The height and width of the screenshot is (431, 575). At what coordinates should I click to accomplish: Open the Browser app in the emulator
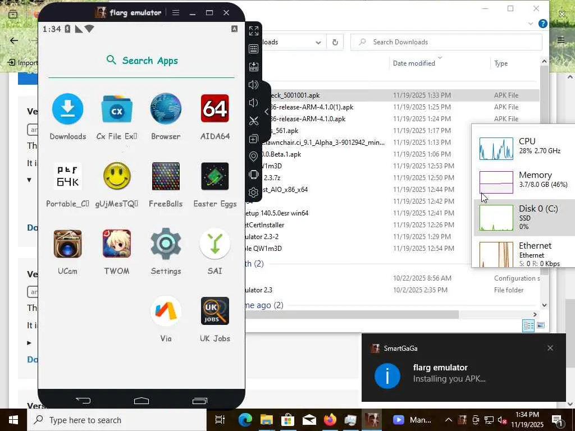coord(166,109)
